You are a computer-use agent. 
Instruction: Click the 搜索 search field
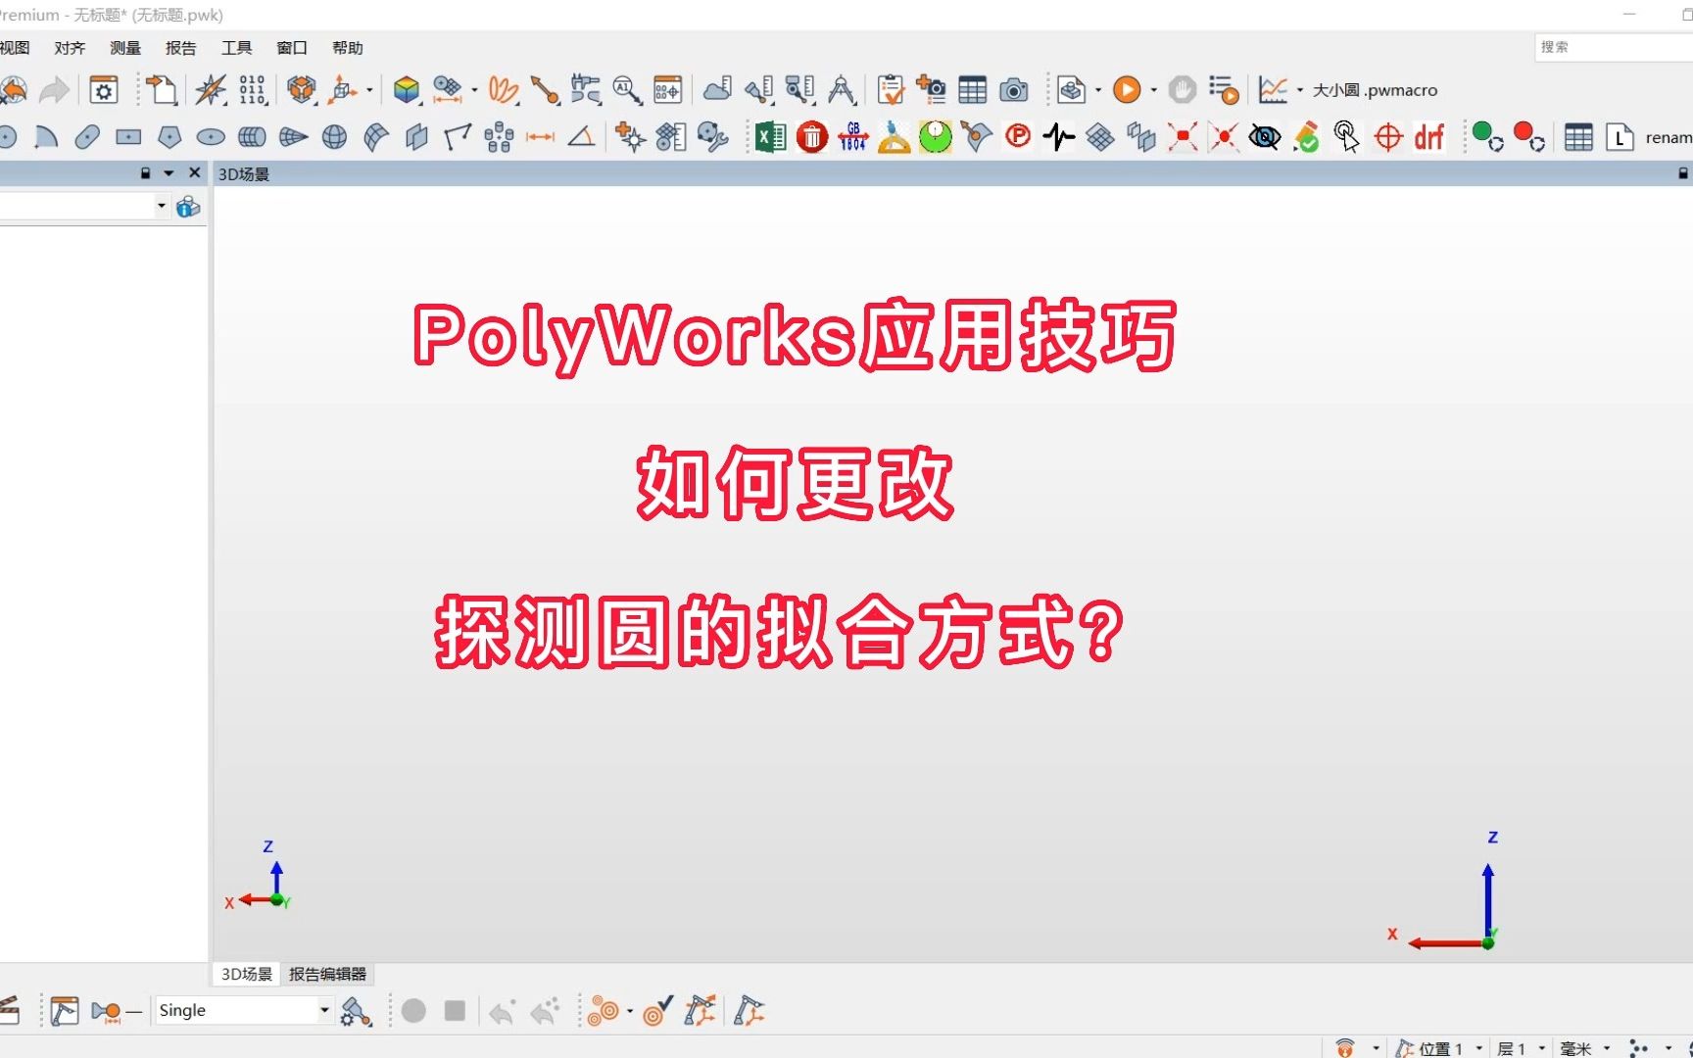click(1614, 47)
